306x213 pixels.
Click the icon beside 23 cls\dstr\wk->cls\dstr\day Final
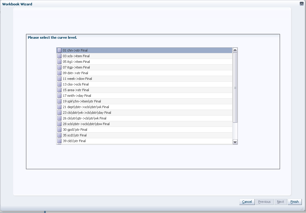59,112
